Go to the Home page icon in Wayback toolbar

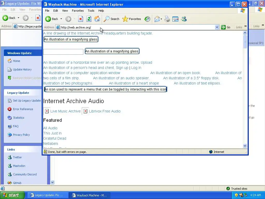(97, 19)
